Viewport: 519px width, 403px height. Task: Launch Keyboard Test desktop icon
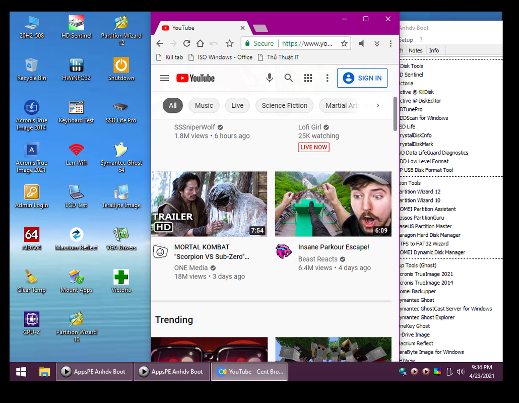pos(76,112)
